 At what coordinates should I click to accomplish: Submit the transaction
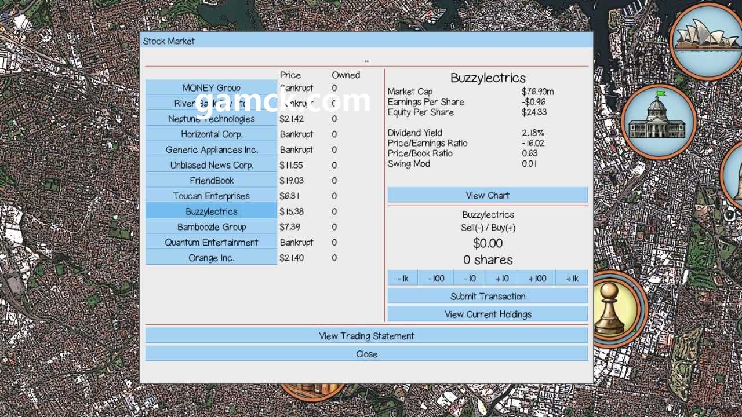point(488,296)
